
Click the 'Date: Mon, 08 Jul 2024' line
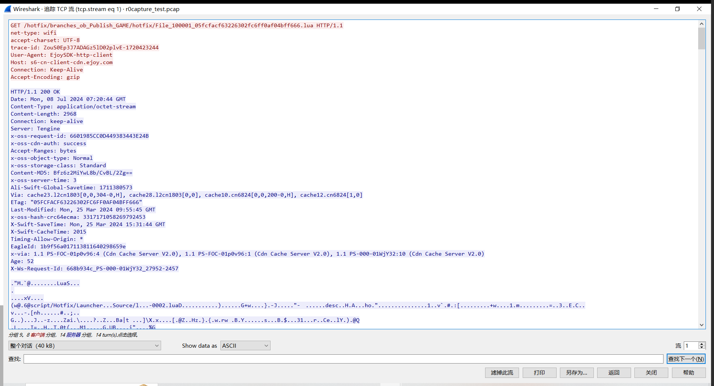coord(68,99)
